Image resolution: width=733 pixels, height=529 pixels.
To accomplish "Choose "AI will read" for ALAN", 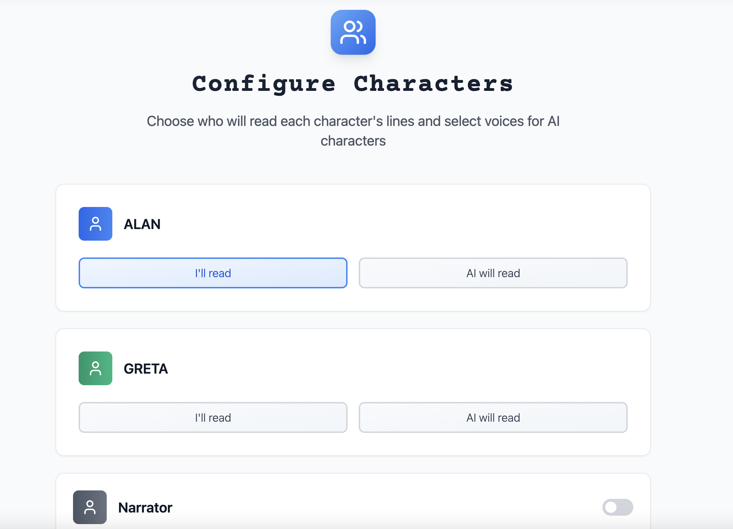I will pyautogui.click(x=493, y=273).
